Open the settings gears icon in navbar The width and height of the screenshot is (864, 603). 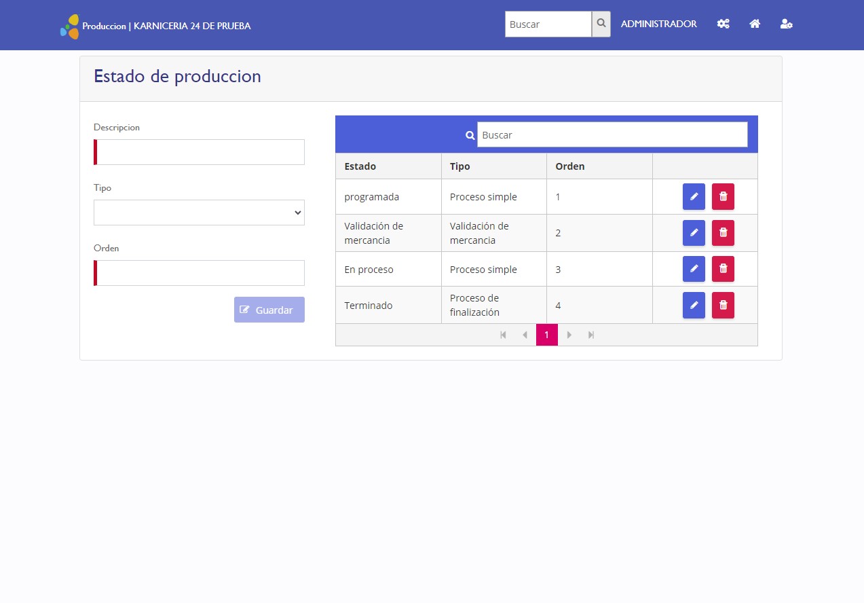coord(724,24)
